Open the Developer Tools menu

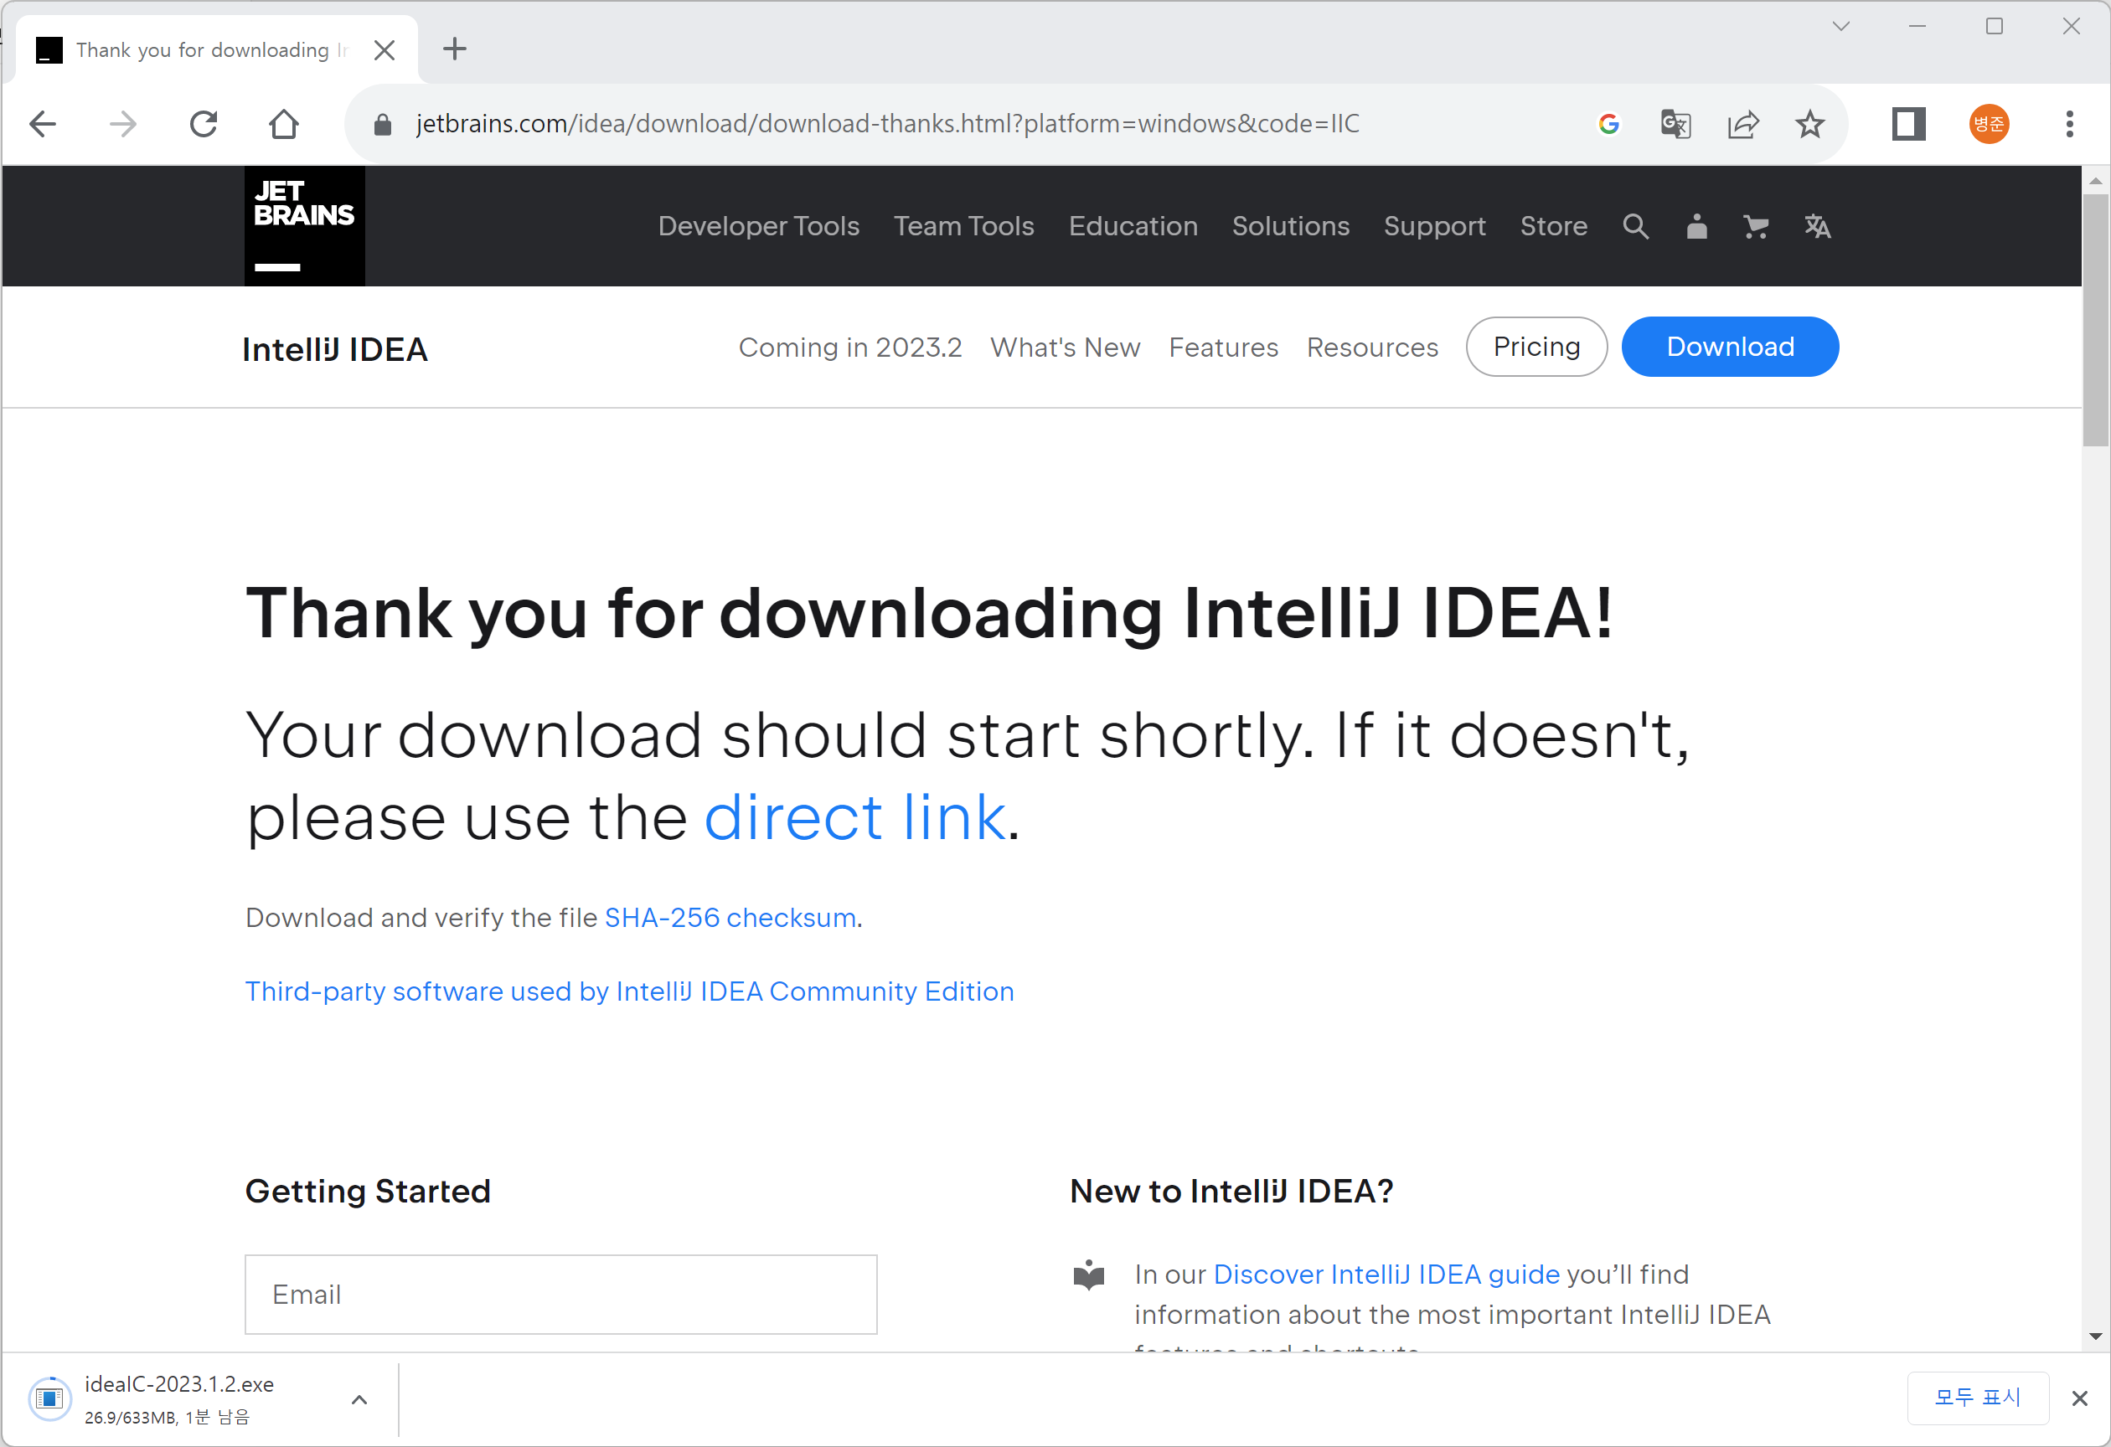click(x=758, y=226)
